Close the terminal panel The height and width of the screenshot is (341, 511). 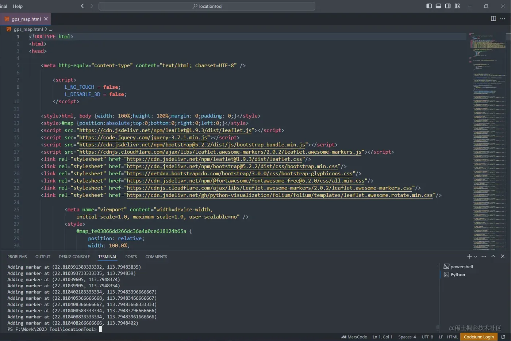[x=503, y=256]
